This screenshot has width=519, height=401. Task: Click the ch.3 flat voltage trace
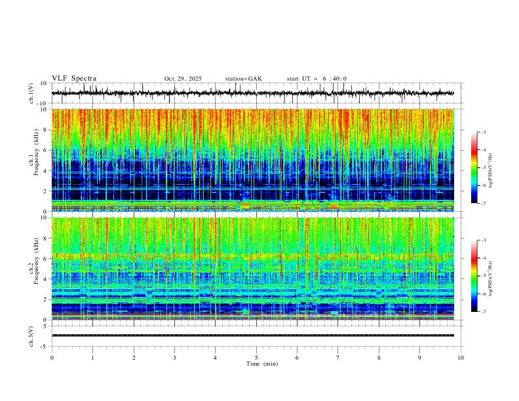pyautogui.click(x=253, y=335)
